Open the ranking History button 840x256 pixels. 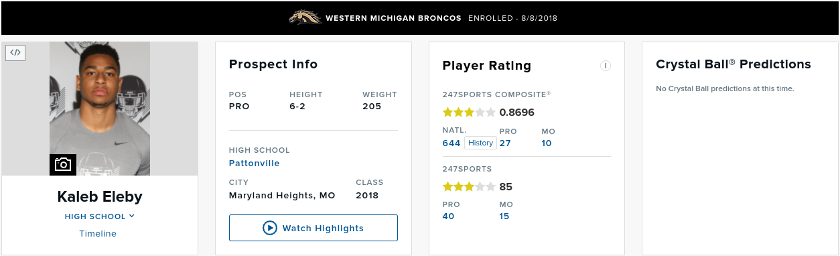pyautogui.click(x=480, y=143)
